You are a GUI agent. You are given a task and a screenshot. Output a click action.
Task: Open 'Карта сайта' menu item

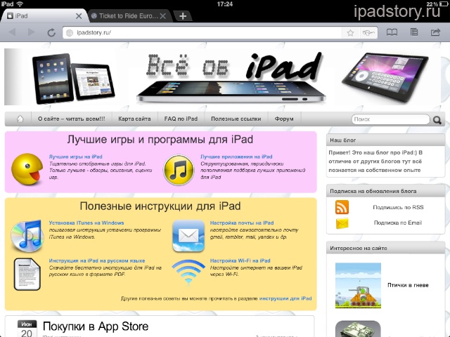(x=134, y=119)
